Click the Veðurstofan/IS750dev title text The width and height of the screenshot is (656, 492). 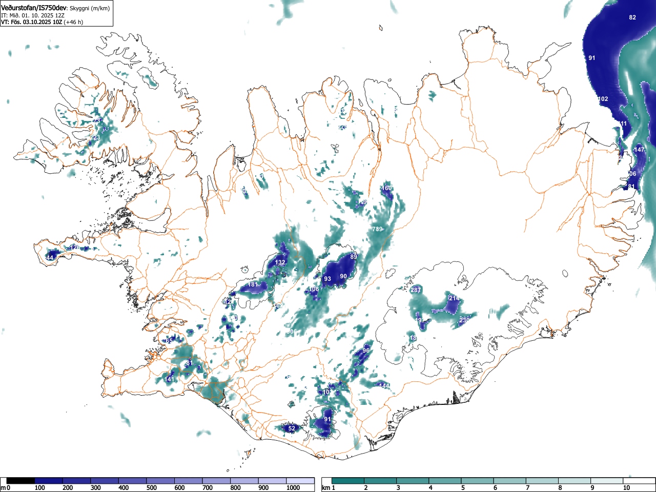pyautogui.click(x=34, y=8)
